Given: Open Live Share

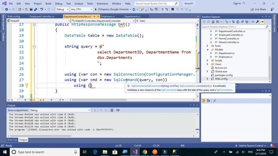Looking at the screenshot, I should [258, 10].
